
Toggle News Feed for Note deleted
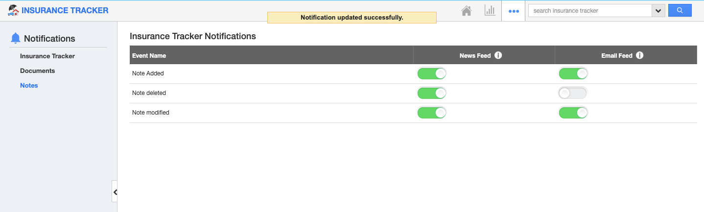pyautogui.click(x=431, y=93)
